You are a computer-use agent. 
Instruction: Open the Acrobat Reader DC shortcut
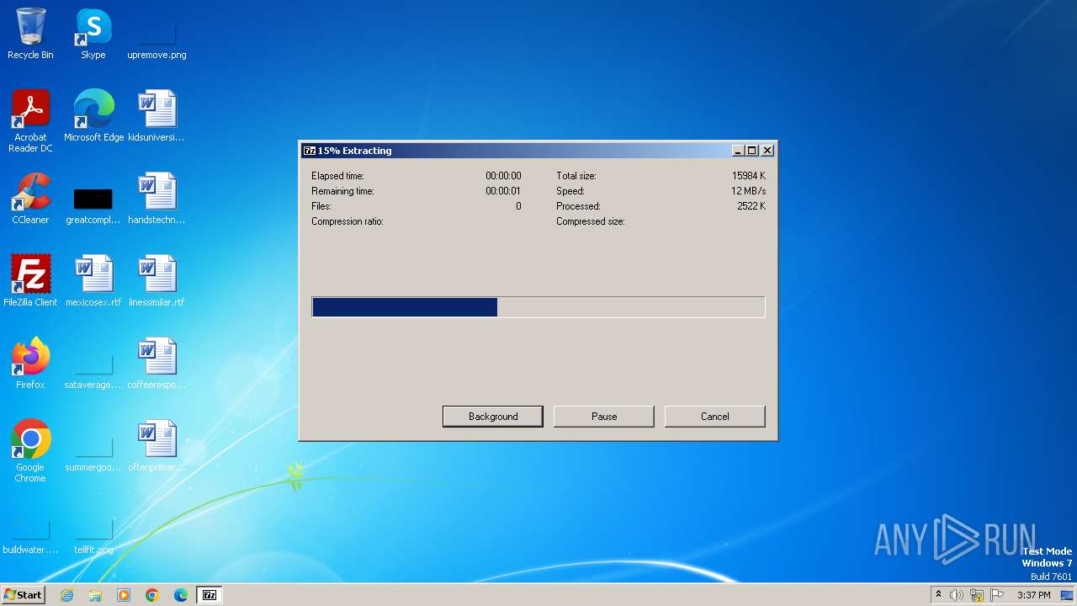[30, 120]
